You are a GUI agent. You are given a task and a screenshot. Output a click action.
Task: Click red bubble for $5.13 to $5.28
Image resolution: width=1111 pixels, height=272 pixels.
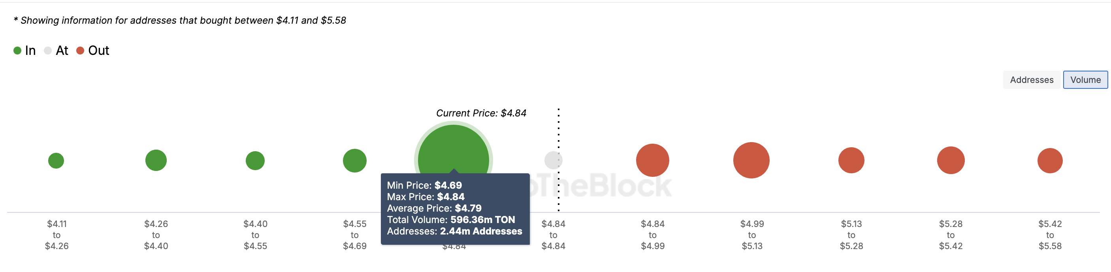851,160
